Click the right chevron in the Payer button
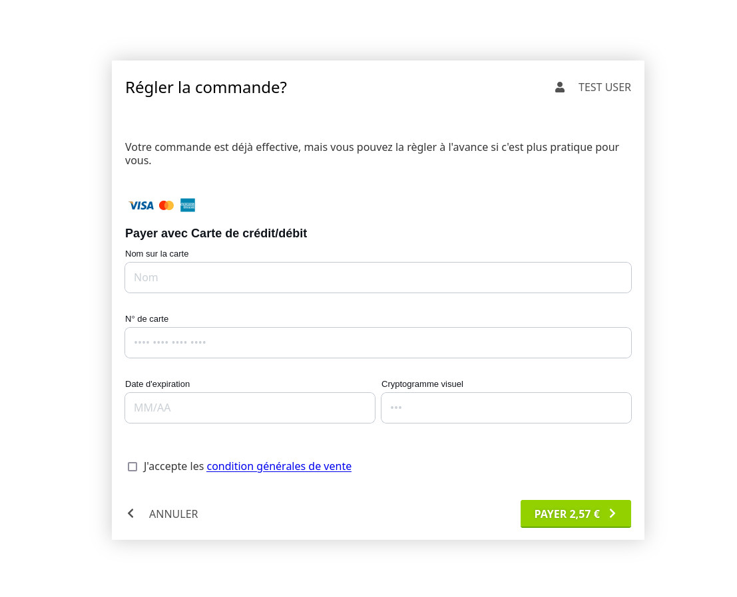737x597 pixels. 613,513
